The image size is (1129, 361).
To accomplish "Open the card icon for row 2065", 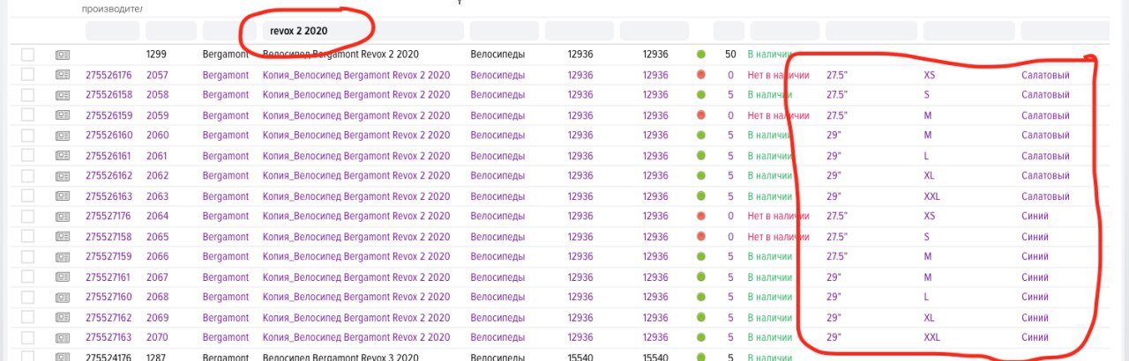I will click(63, 237).
